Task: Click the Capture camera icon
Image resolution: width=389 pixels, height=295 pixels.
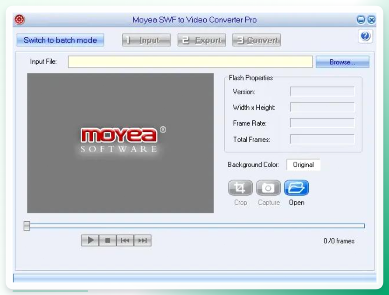Action: point(268,188)
